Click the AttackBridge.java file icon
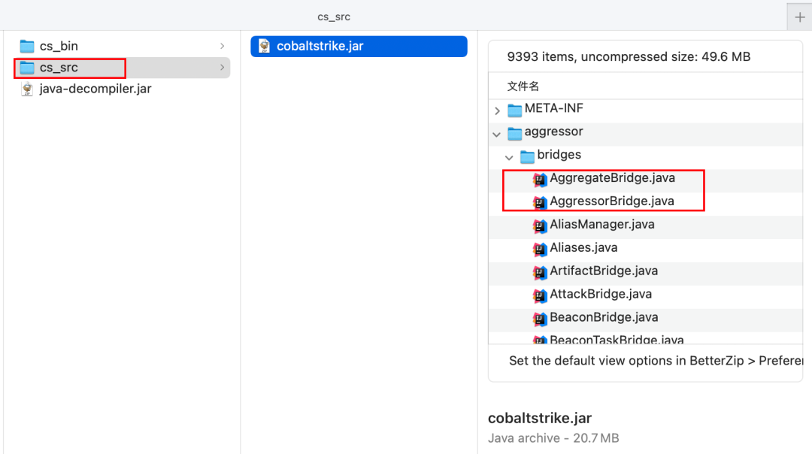Viewport: 812px width, 454px height. click(x=540, y=295)
